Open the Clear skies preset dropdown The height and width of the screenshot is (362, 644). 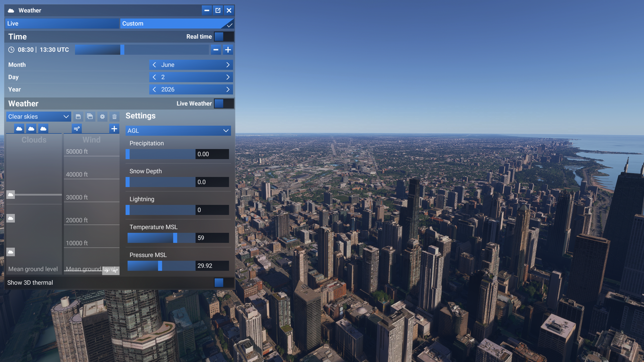38,117
